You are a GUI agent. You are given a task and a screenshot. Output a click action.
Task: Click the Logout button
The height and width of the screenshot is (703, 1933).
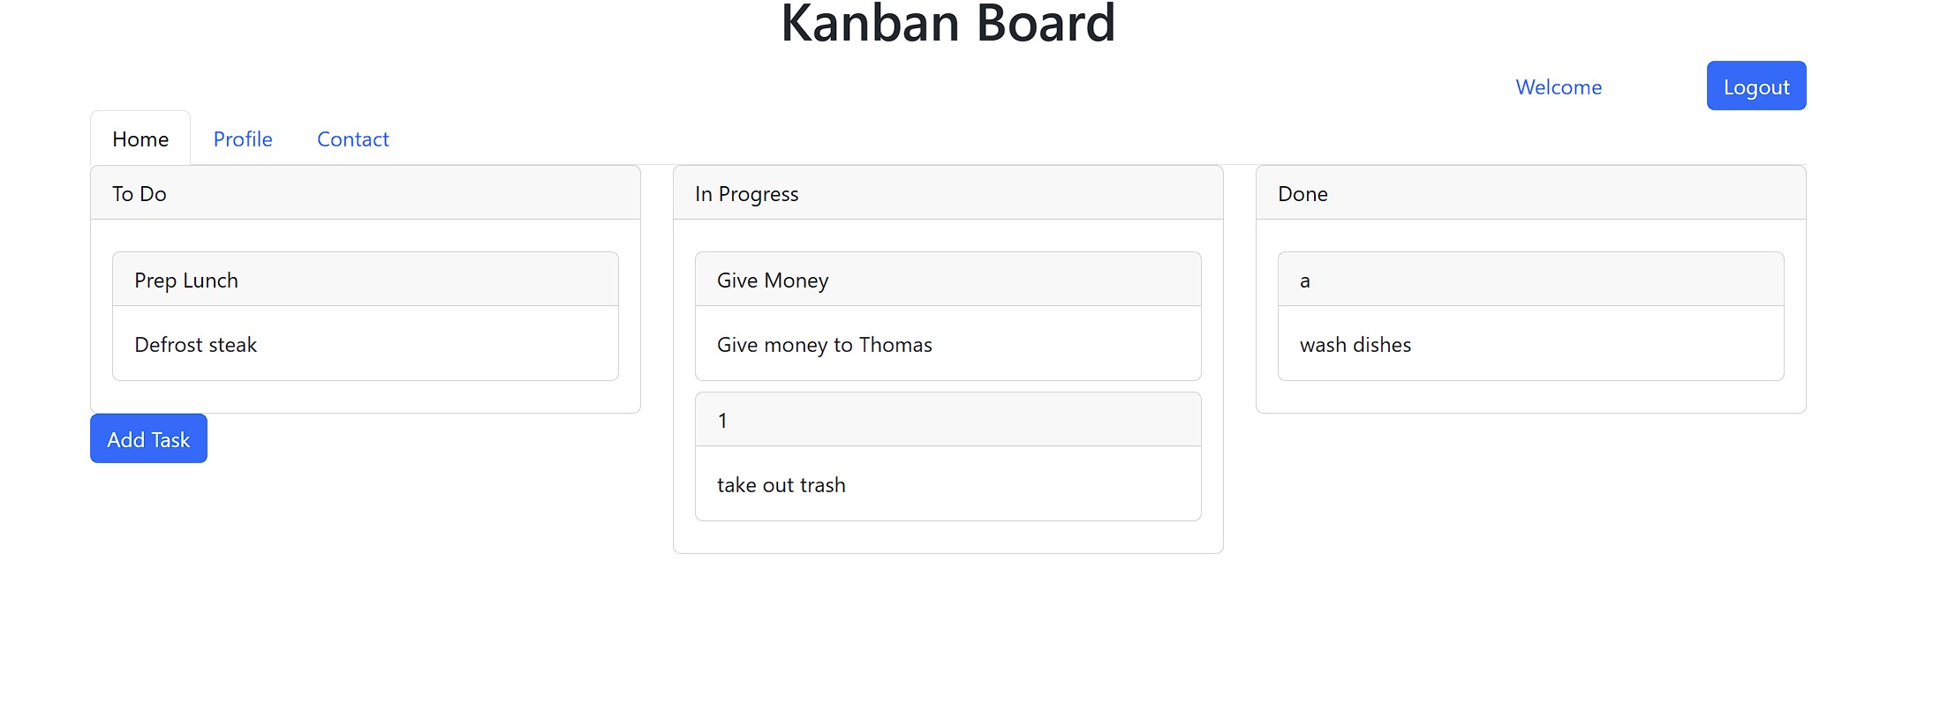pos(1756,86)
